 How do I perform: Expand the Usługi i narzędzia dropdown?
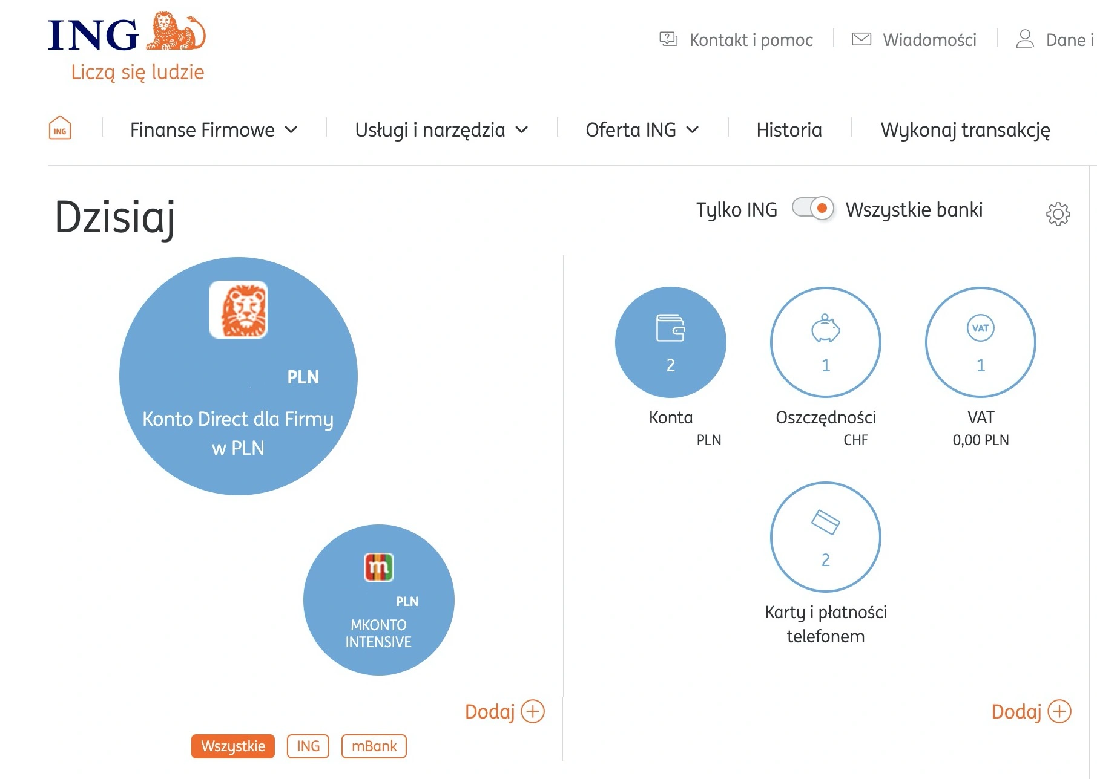tap(441, 129)
